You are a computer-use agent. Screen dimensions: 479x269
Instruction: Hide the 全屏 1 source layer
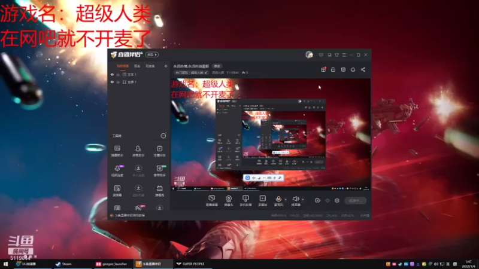click(112, 82)
